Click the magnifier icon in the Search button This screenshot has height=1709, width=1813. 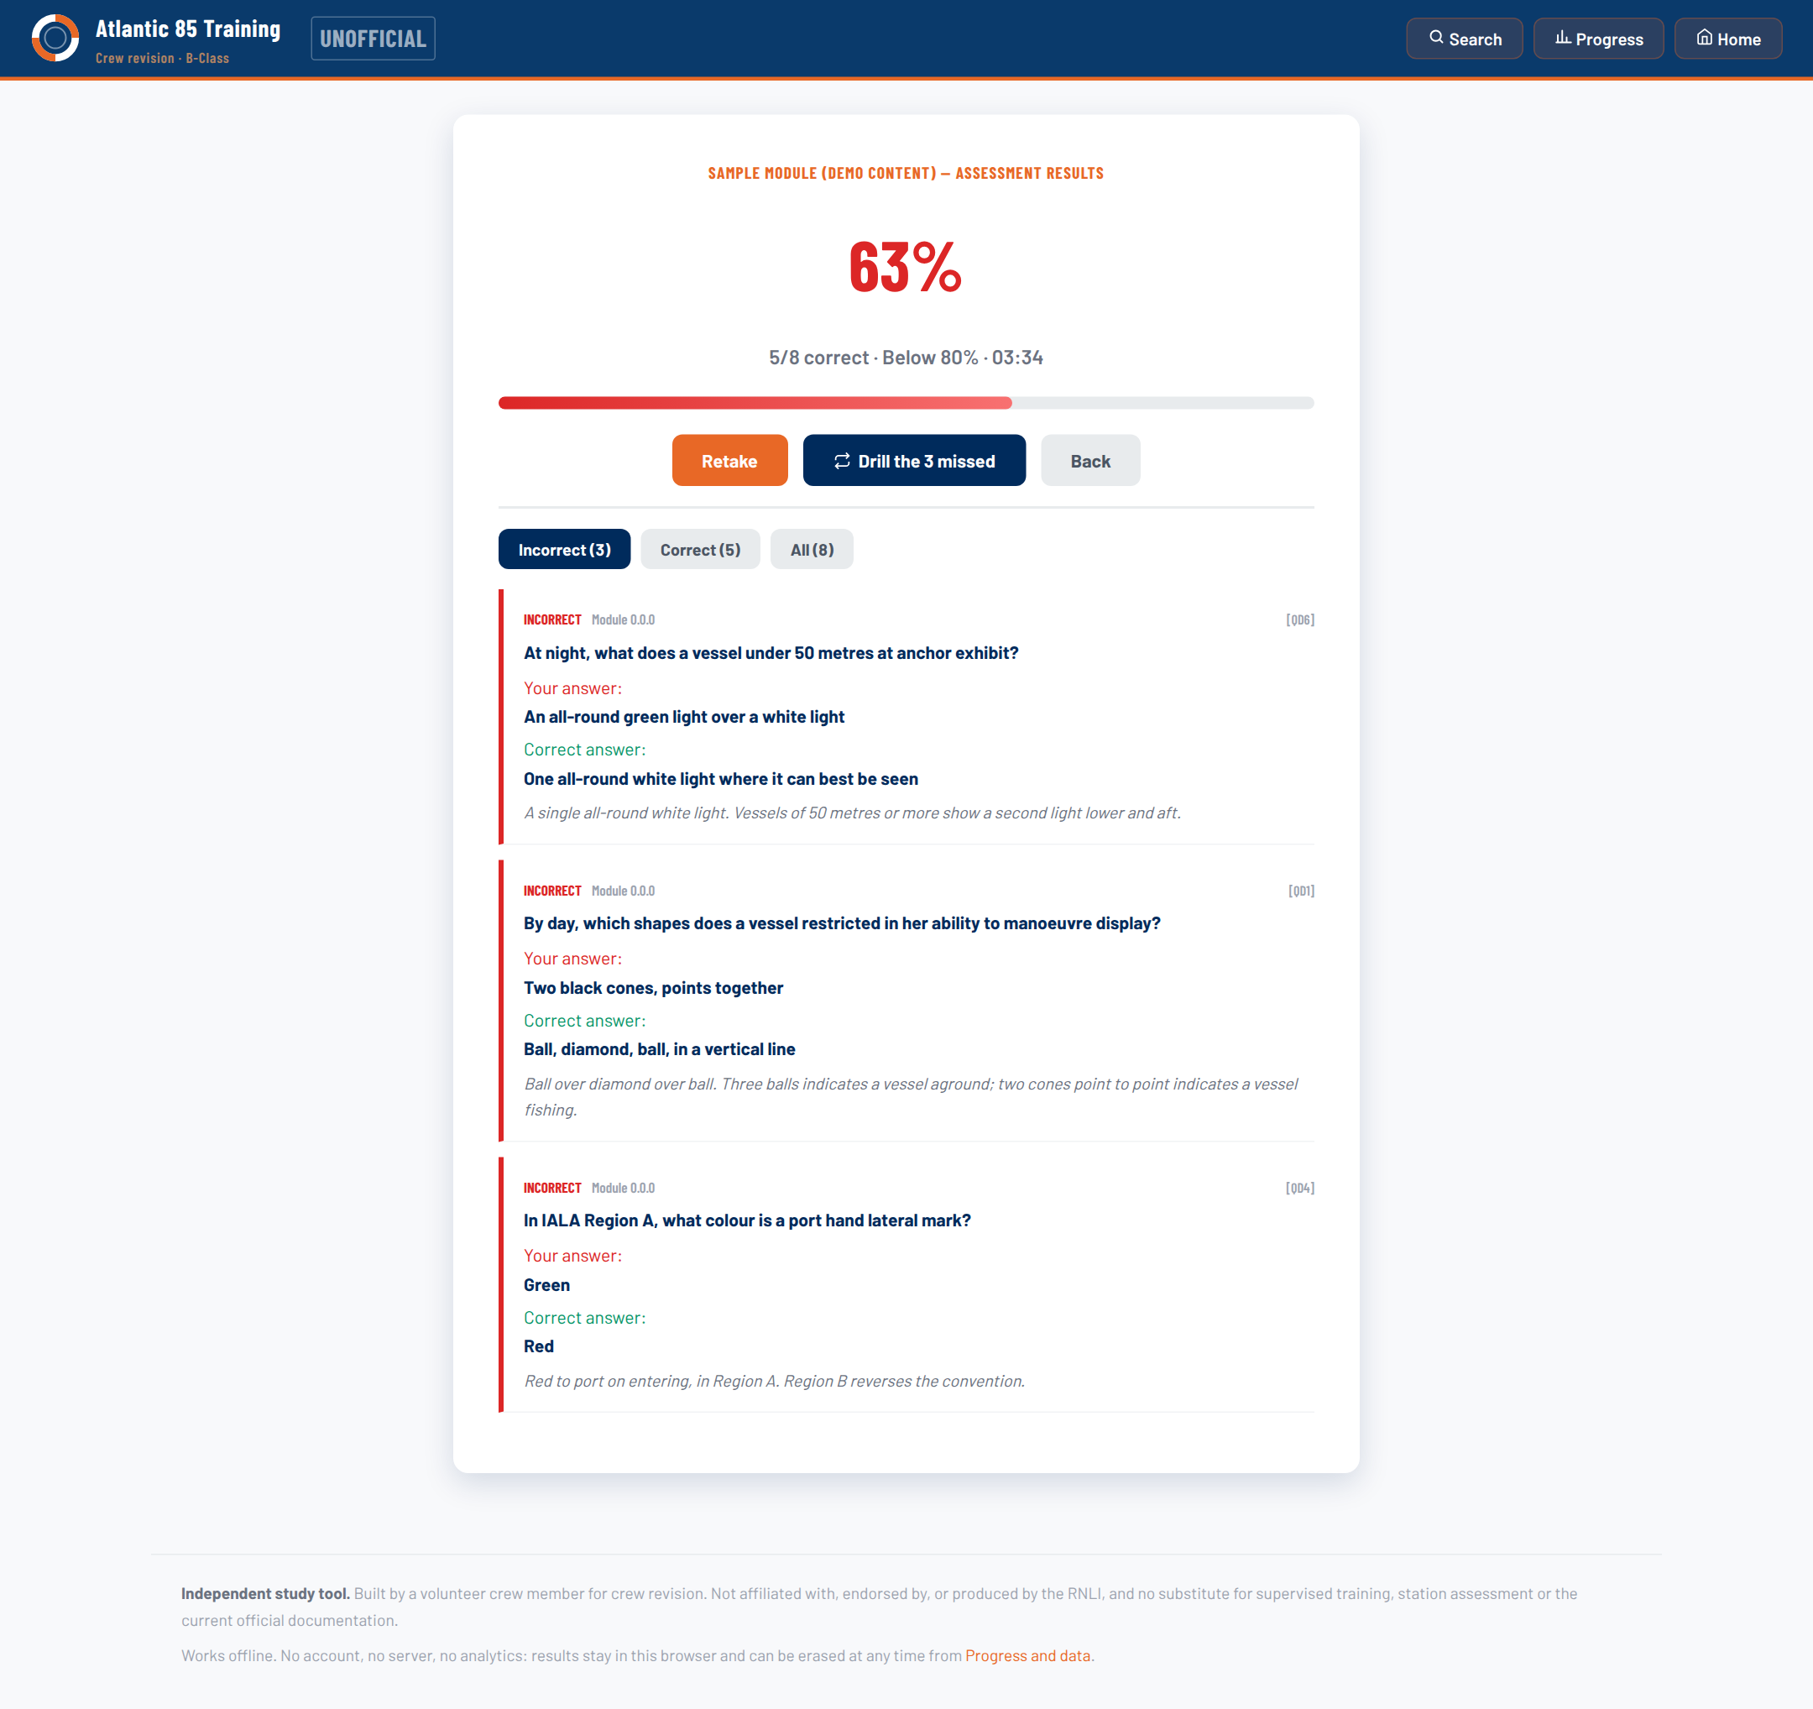(1436, 38)
